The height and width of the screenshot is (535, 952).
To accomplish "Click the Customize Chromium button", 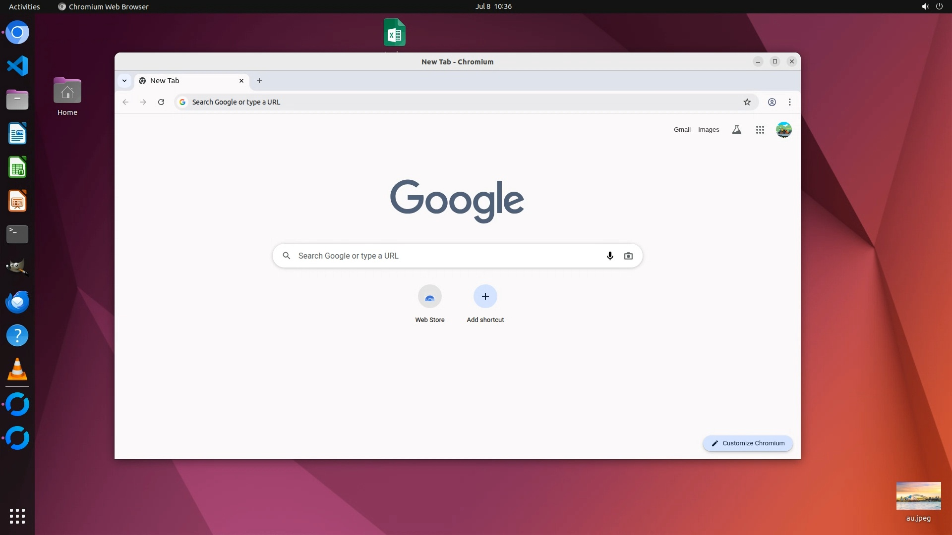I will [x=748, y=443].
